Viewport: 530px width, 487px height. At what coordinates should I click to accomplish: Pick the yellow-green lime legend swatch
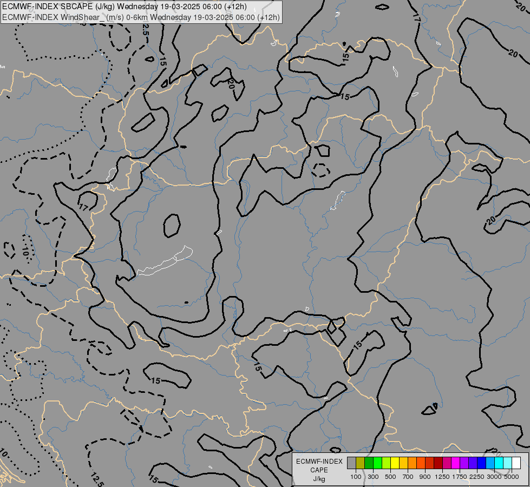(386, 463)
